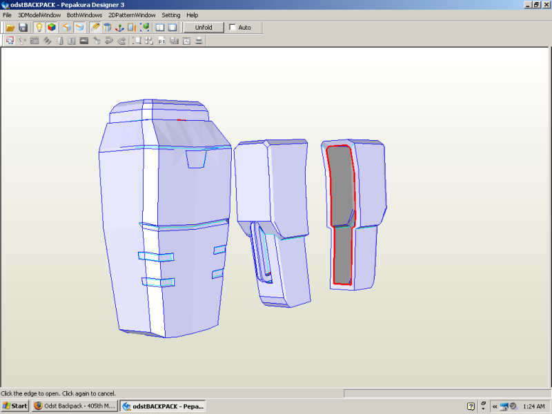Toggle the colored cube texture icon

[x=51, y=28]
